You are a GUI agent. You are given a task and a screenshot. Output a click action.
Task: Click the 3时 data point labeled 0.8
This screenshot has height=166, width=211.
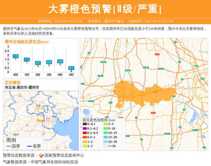(49, 65)
